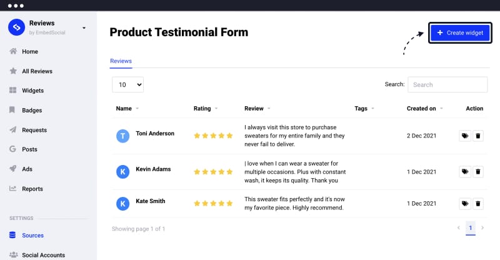Open Reports chart icon in sidebar

[12, 189]
